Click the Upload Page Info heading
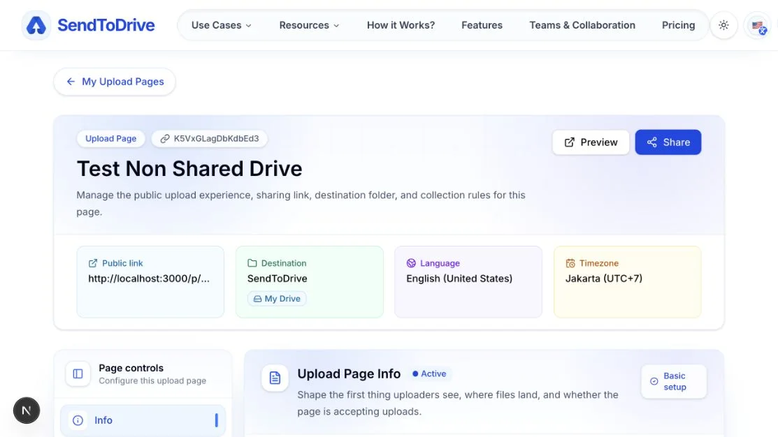 (349, 373)
